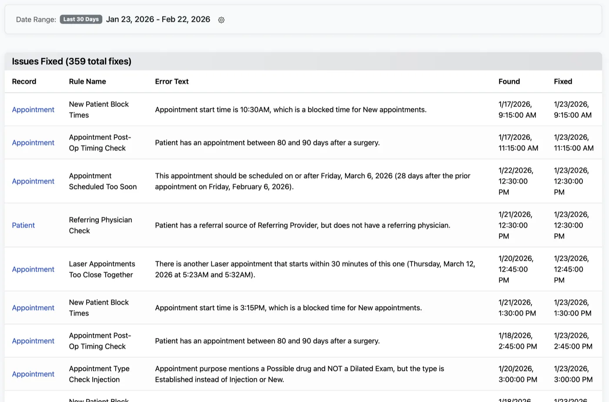Open the Appointment record for Laser Appointments Too Close Together
Viewport: 609px width, 402px height.
point(33,269)
